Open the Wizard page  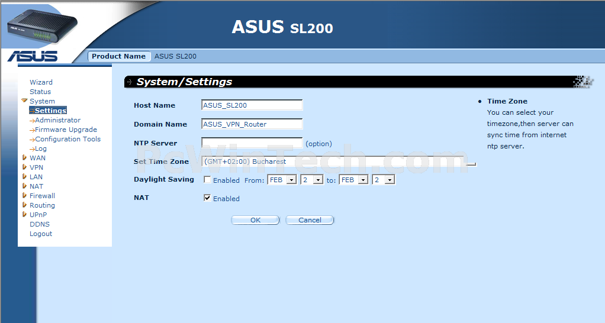coord(41,82)
